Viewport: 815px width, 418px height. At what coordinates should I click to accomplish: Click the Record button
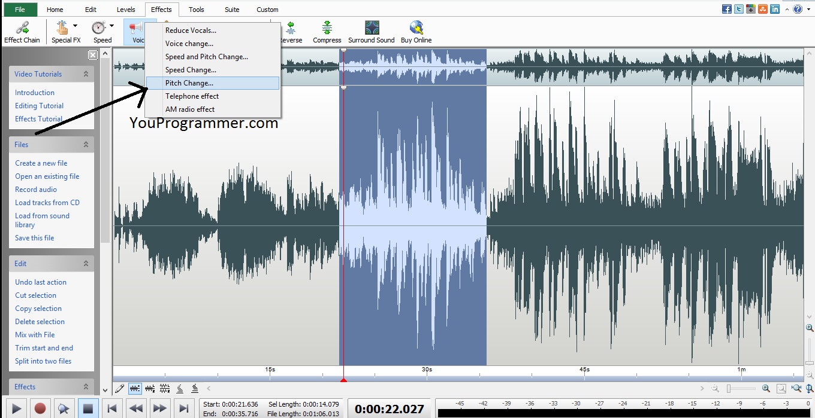(40, 409)
